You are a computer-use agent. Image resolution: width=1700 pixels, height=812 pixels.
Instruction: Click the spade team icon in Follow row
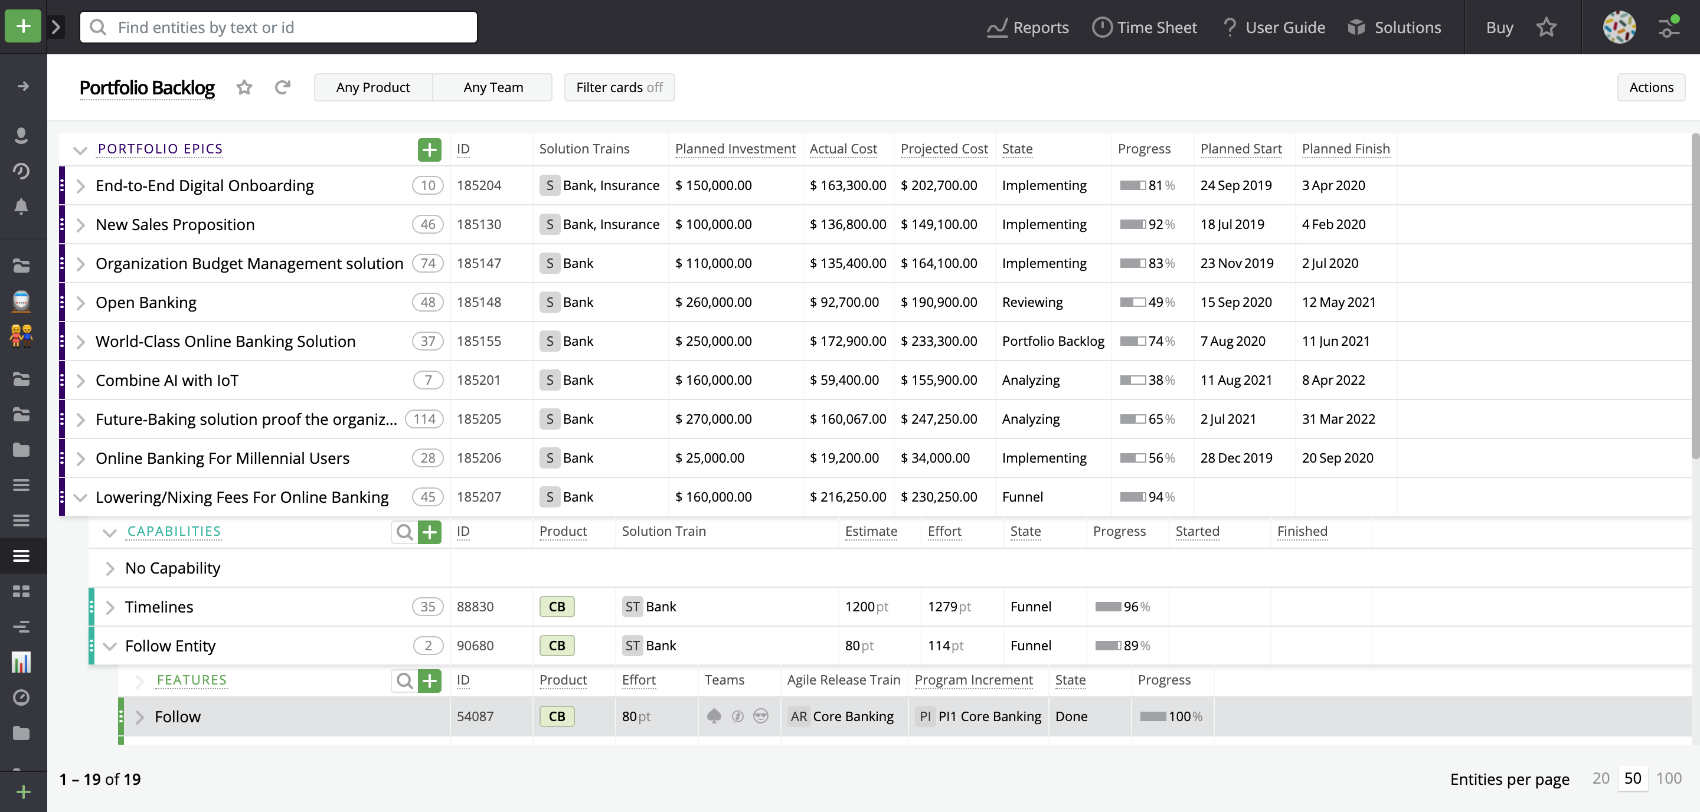pos(714,716)
